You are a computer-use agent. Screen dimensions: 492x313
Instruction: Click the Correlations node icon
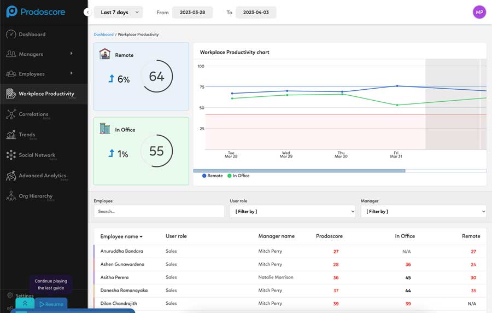click(11, 114)
